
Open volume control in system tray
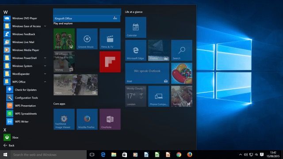click(x=246, y=155)
